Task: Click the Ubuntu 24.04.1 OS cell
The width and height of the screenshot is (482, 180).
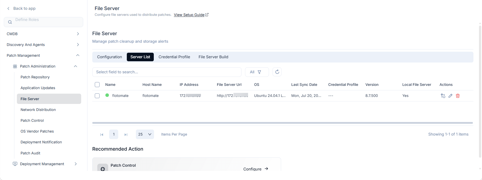Action: [270, 96]
